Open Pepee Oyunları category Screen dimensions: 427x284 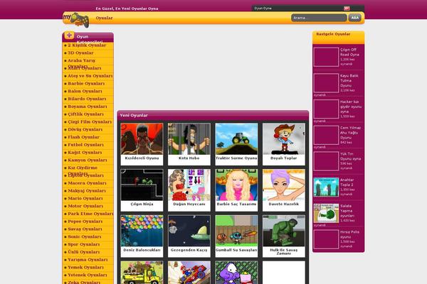pos(85,222)
